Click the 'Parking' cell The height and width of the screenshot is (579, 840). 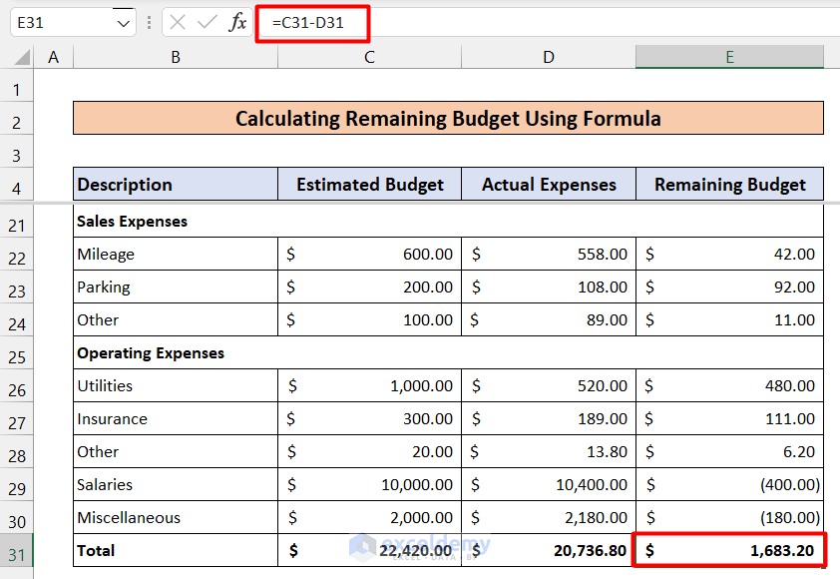click(x=176, y=287)
